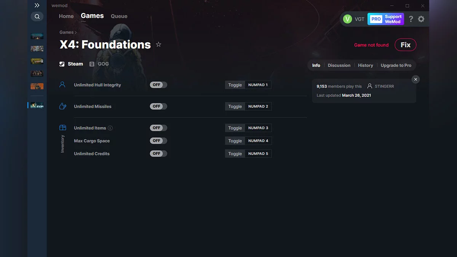Turn on Unlimited Missiles
The image size is (457, 257).
(x=158, y=106)
